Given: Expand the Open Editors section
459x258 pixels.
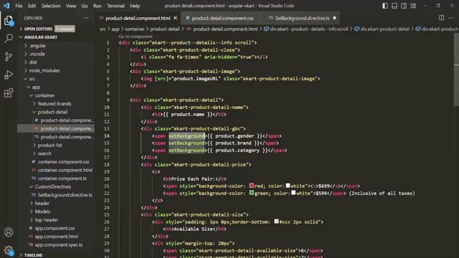Looking at the screenshot, I should pos(38,29).
